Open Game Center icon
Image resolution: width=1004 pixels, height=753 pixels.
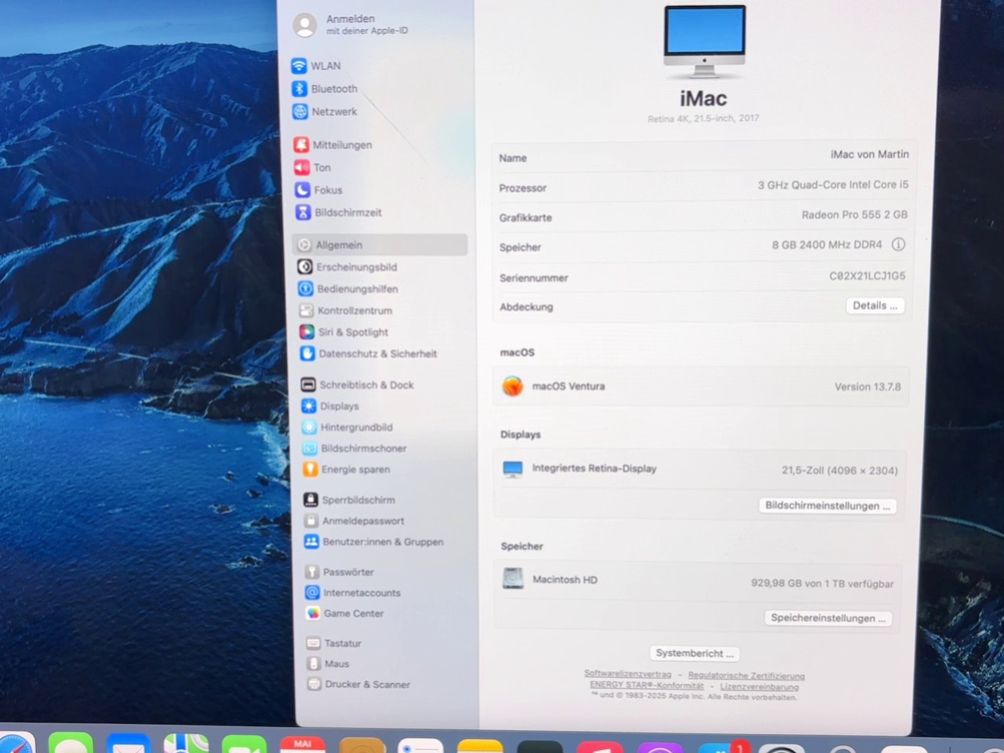click(x=313, y=613)
